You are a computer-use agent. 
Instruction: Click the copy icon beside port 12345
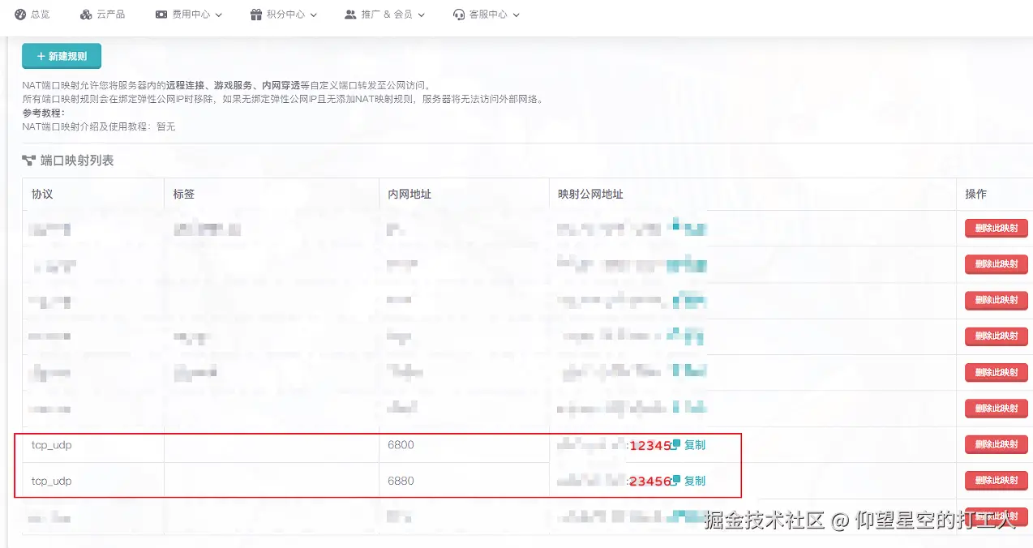pyautogui.click(x=675, y=443)
